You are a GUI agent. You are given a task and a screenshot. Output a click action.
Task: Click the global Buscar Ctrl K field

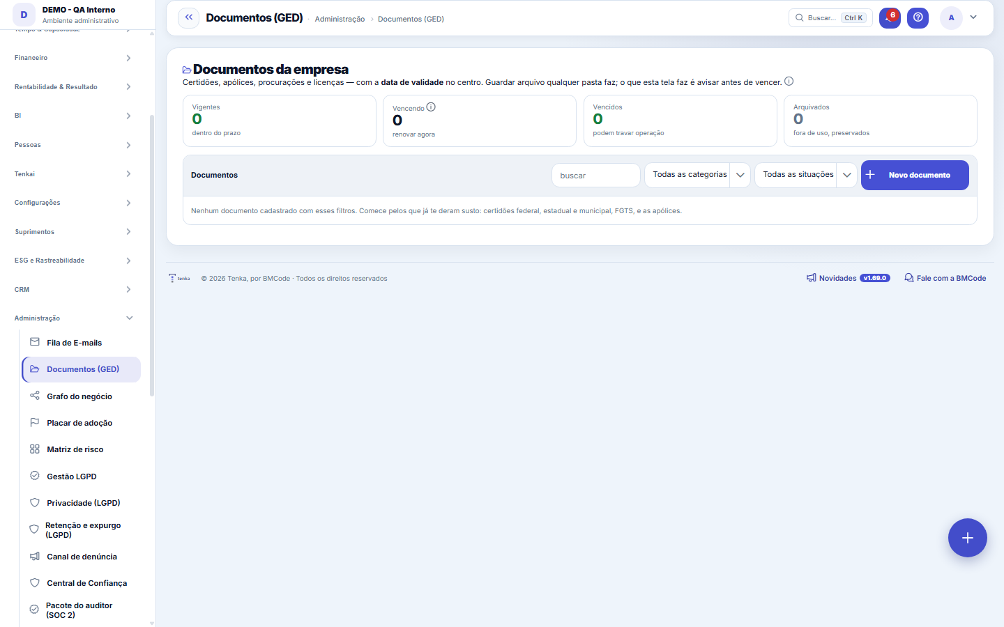pos(830,17)
